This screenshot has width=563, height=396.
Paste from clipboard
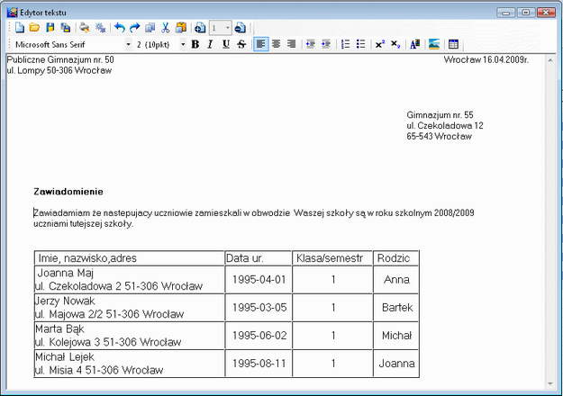tap(181, 28)
